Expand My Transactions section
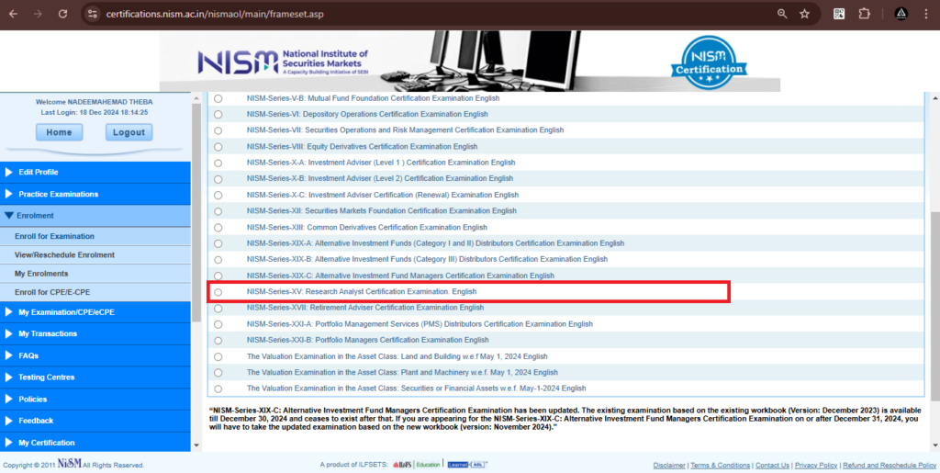940x473 pixels. point(95,334)
